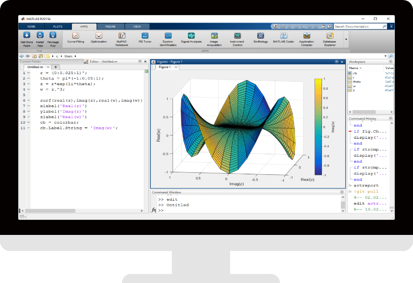The height and width of the screenshot is (283, 413).
Task: Click the new shortcut icon in quick access toolbar
Action: coord(276,27)
